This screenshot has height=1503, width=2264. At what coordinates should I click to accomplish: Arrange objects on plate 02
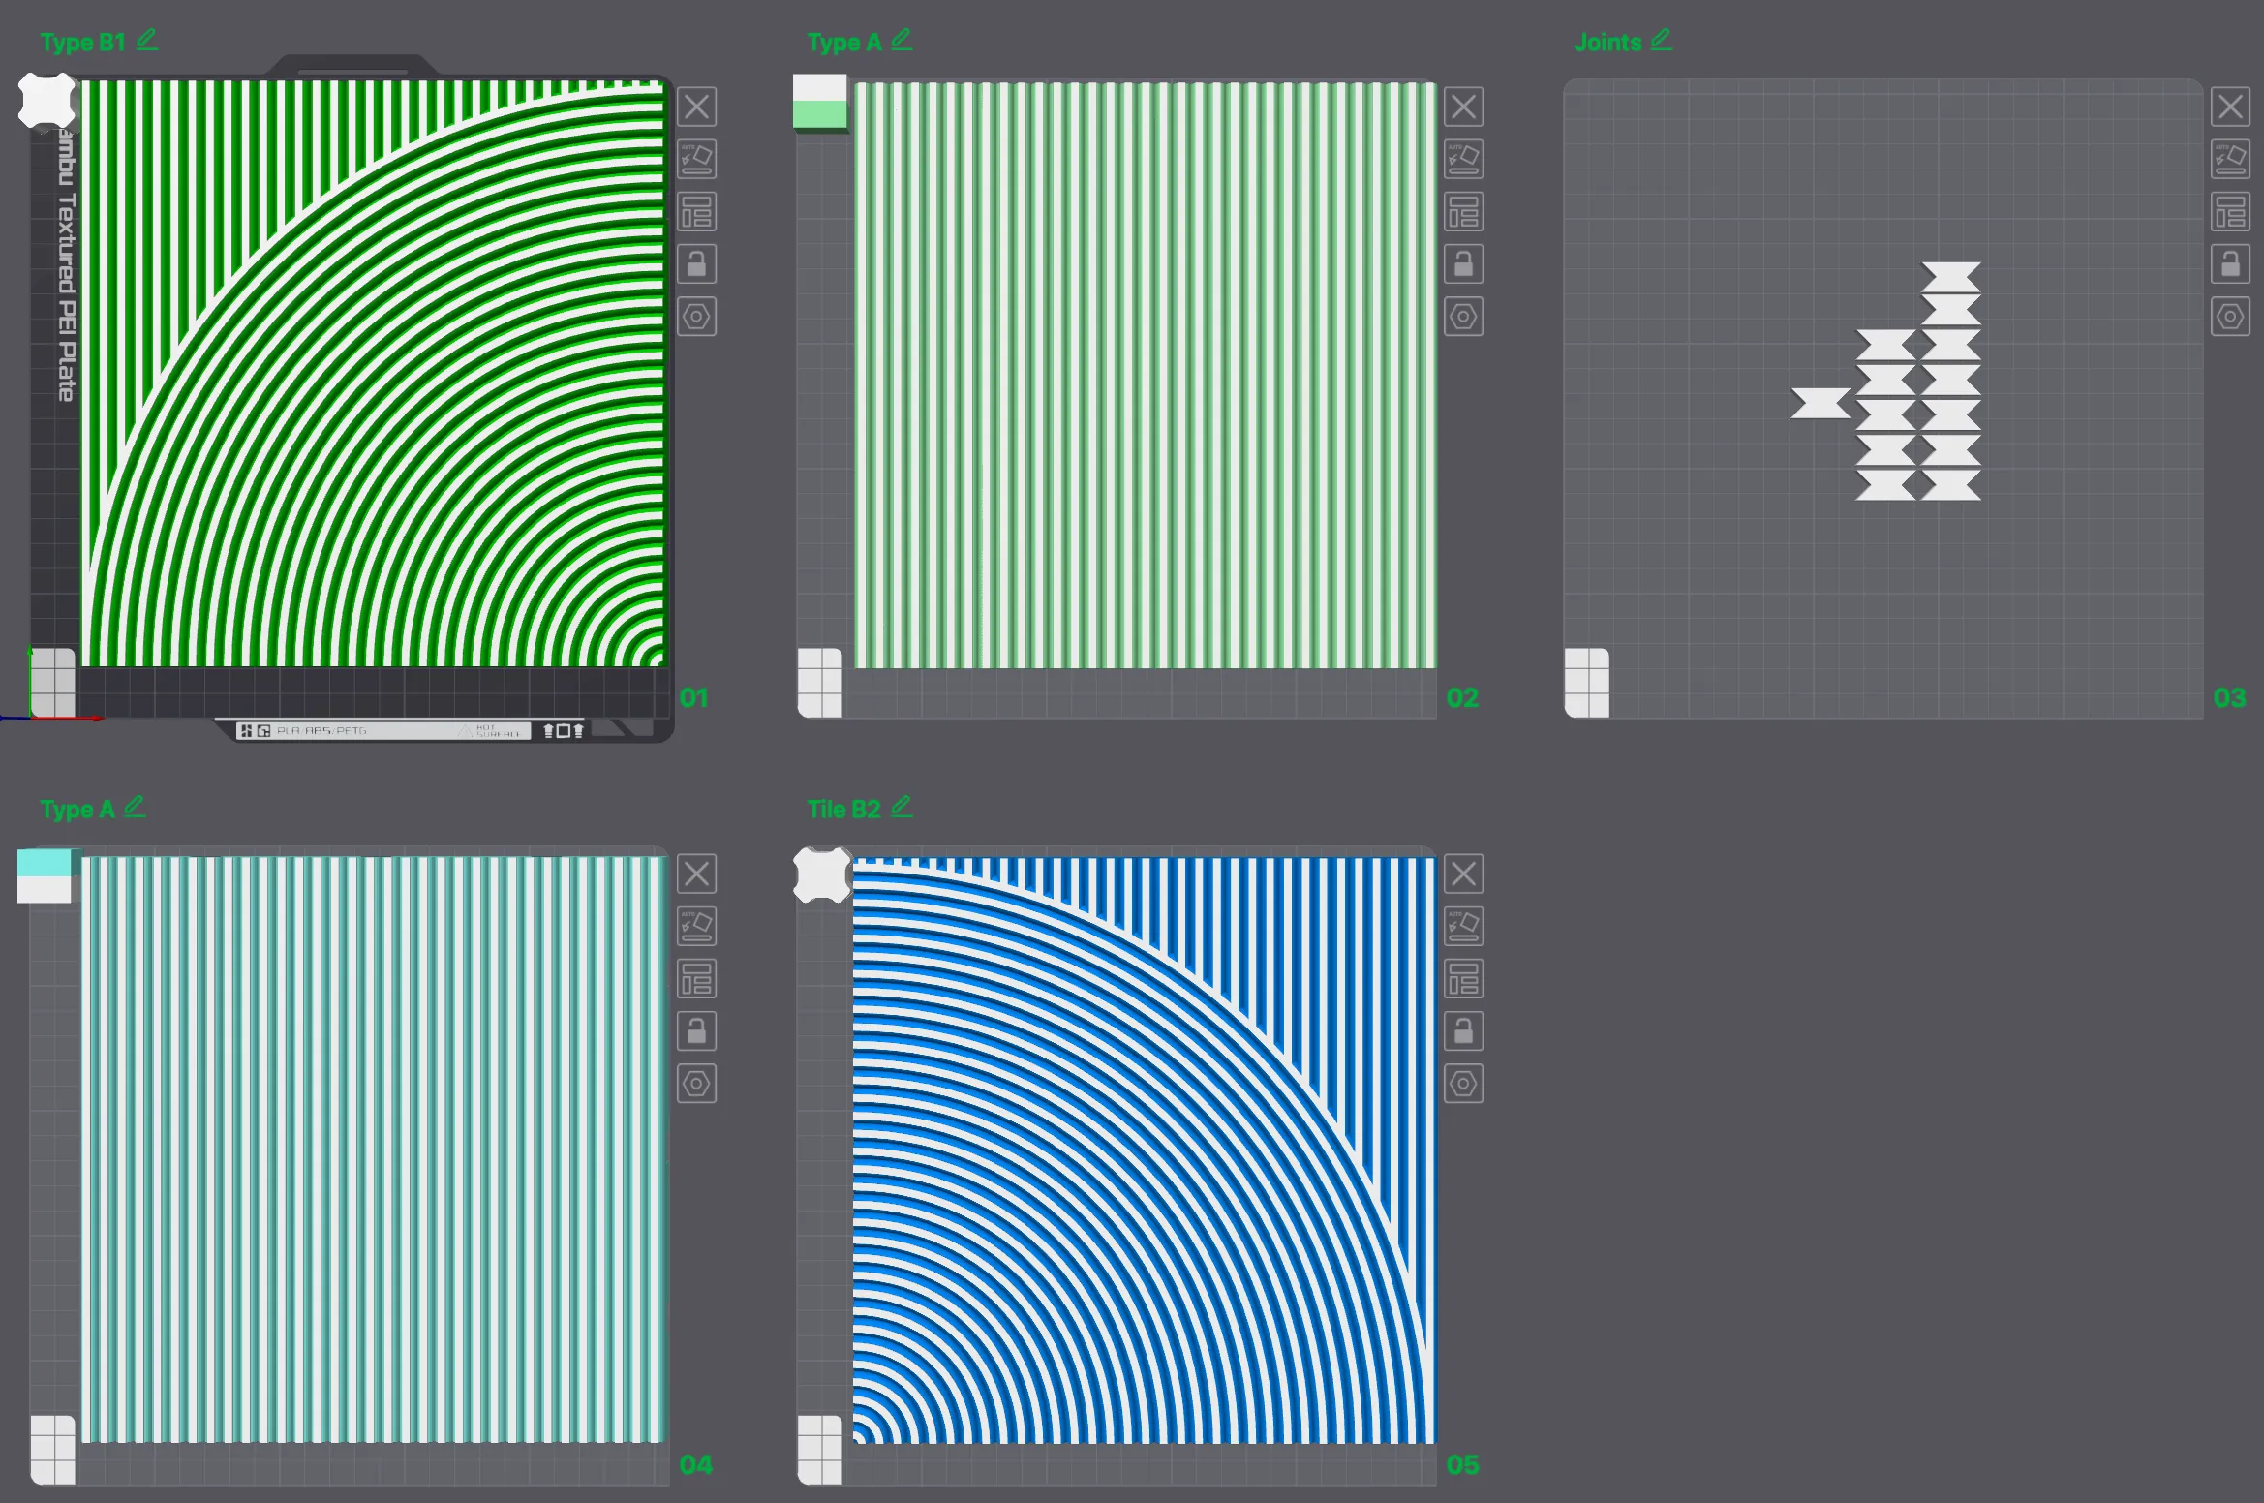pyautogui.click(x=1463, y=211)
